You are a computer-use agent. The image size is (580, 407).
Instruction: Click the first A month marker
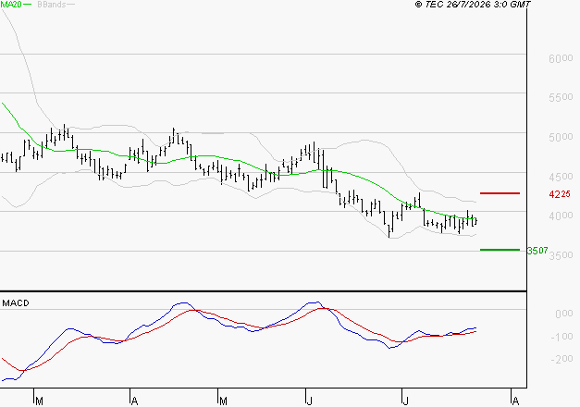(x=135, y=401)
